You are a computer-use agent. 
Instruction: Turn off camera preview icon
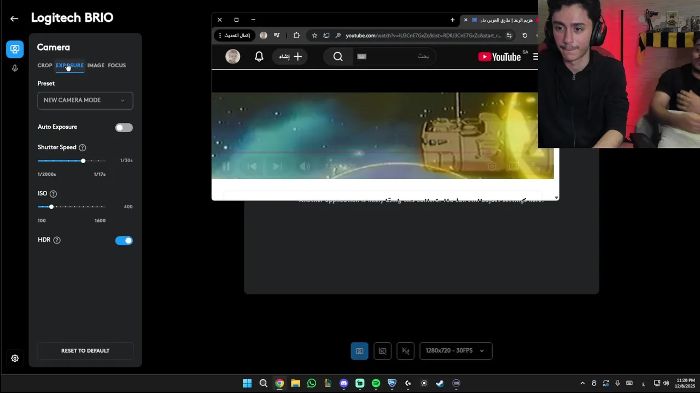click(x=382, y=351)
